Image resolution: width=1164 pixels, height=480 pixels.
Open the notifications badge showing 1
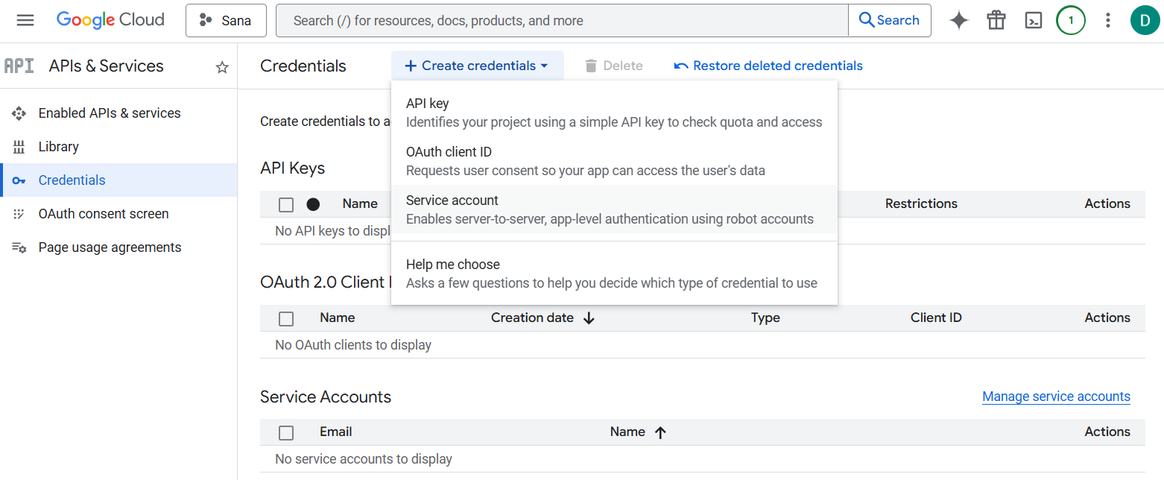point(1070,20)
